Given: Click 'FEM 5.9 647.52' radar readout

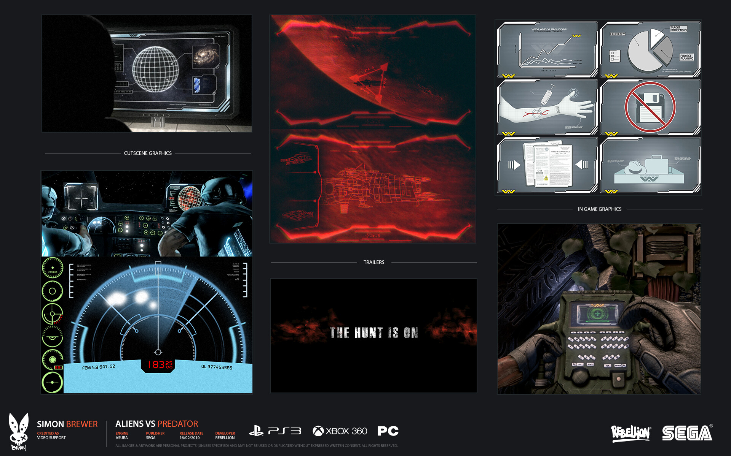Looking at the screenshot, I should (99, 367).
